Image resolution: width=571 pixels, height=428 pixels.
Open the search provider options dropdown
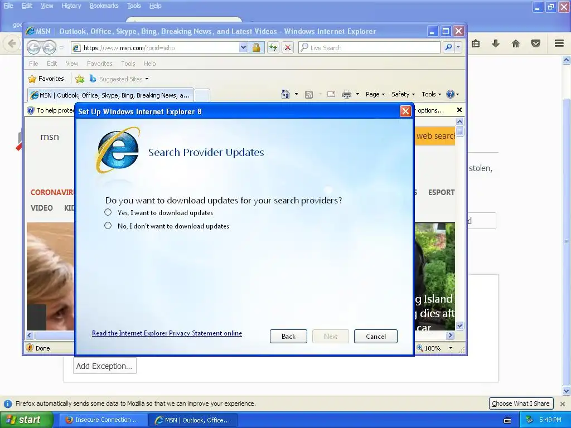[458, 48]
